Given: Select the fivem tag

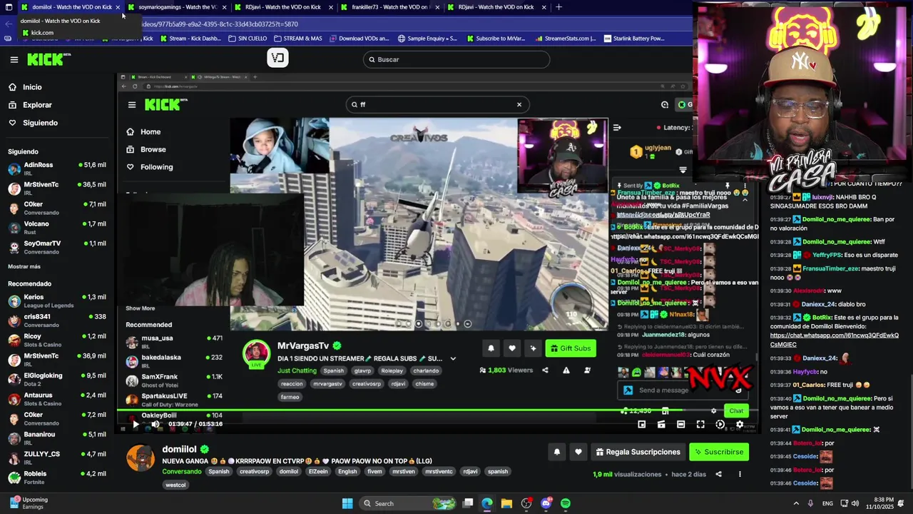Looking at the screenshot, I should (374, 471).
